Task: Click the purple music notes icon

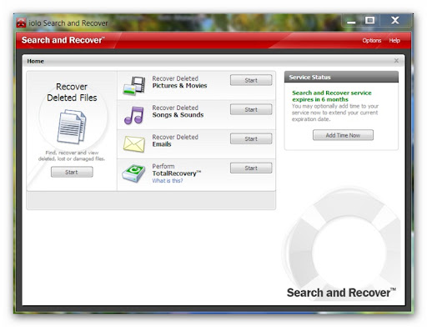Action: point(134,115)
